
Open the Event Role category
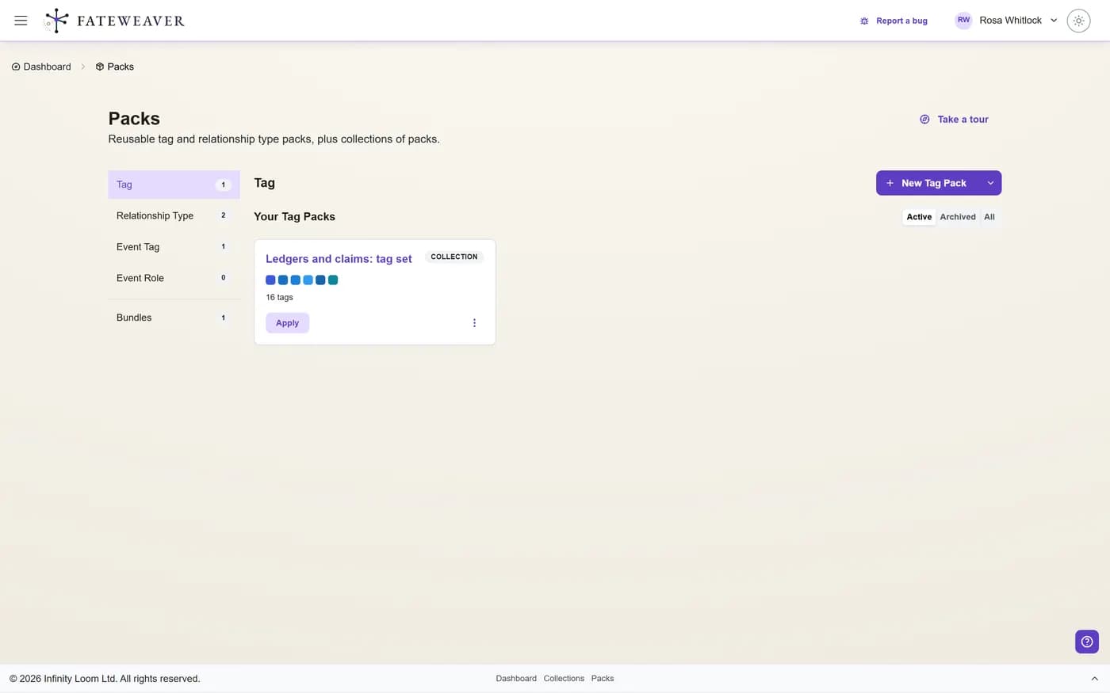(x=174, y=278)
